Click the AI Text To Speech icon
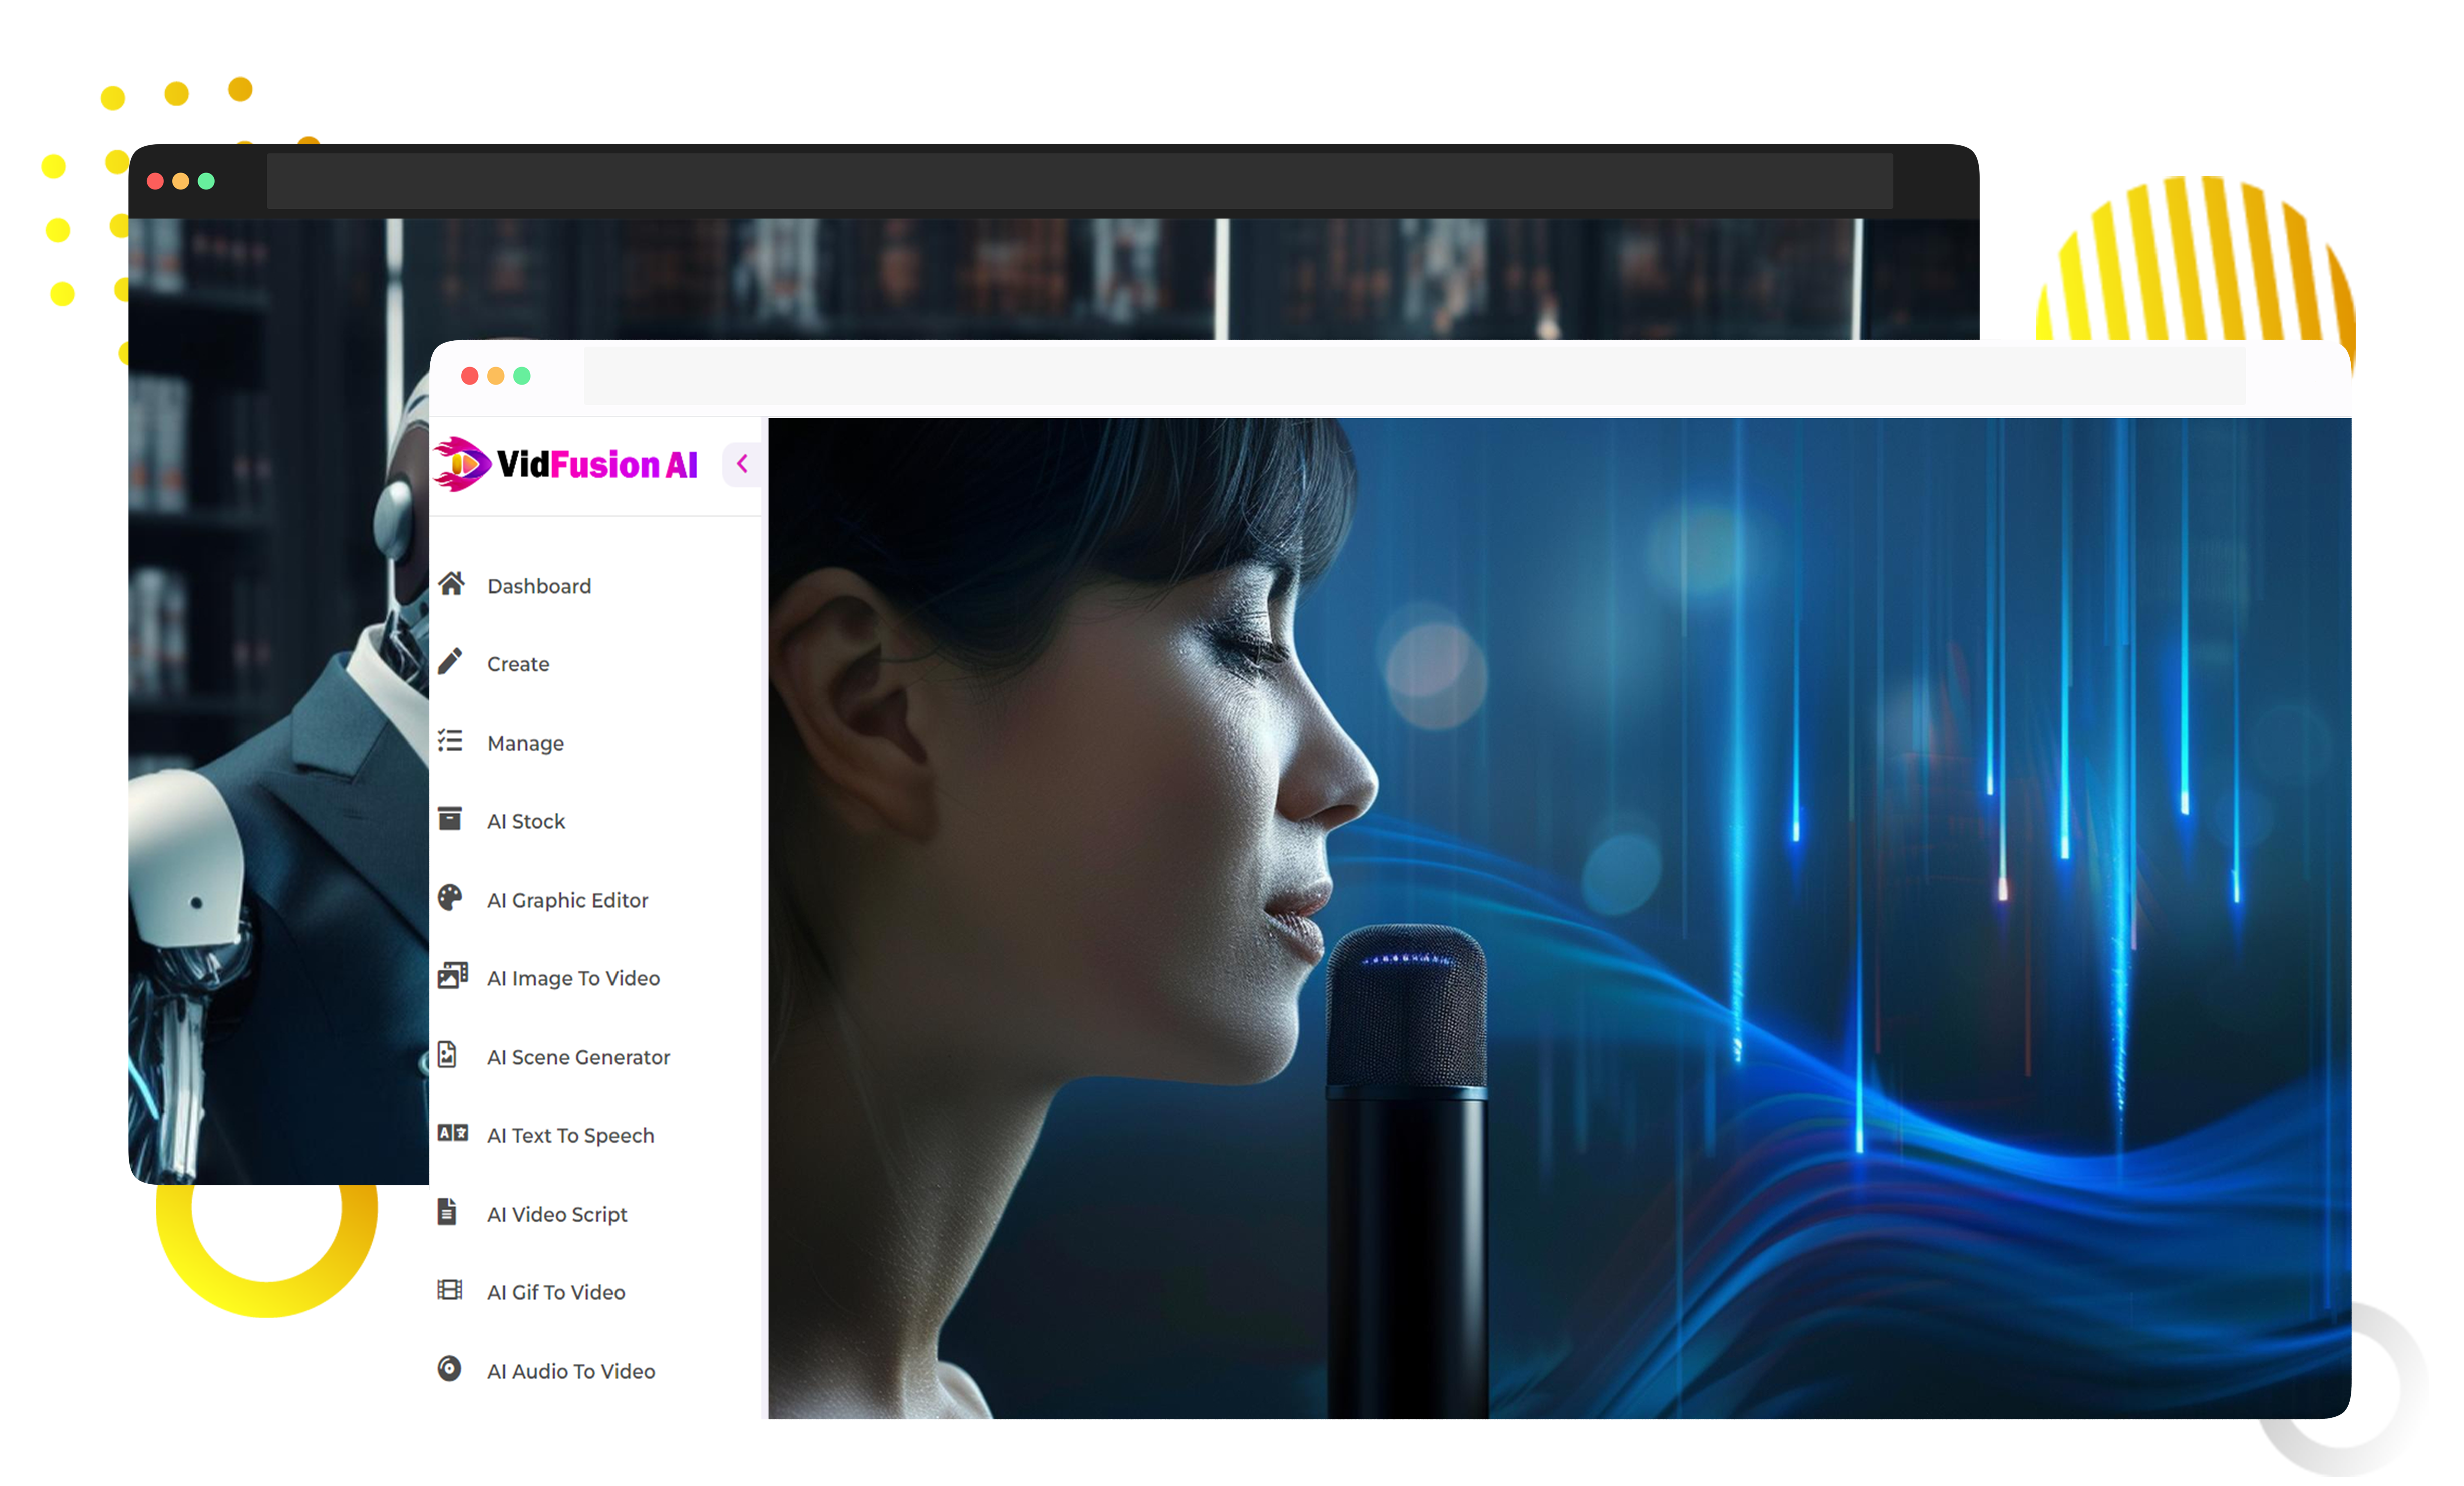Screen dimensions: 2464x1486 click(x=452, y=1133)
